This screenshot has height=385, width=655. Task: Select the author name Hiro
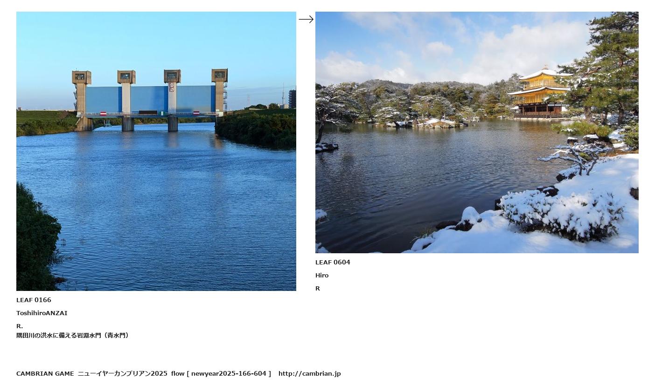(x=322, y=275)
